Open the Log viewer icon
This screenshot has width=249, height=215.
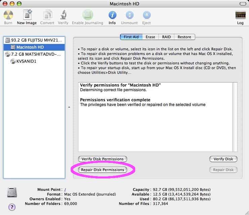coord(240,15)
